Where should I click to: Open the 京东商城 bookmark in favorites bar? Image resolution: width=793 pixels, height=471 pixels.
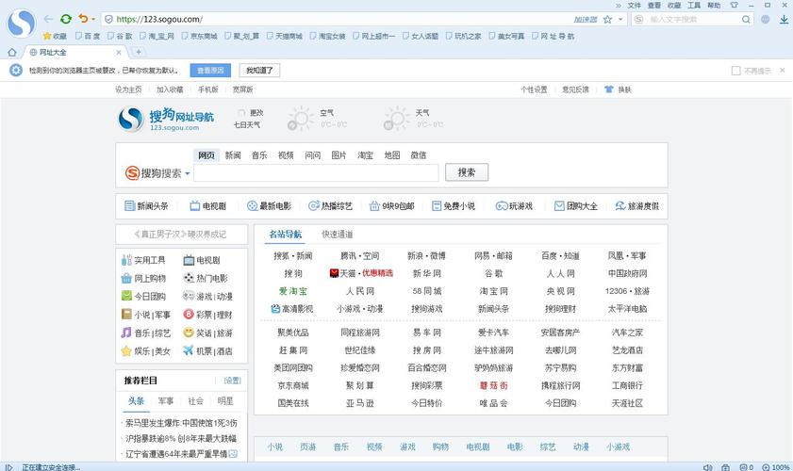[199, 36]
